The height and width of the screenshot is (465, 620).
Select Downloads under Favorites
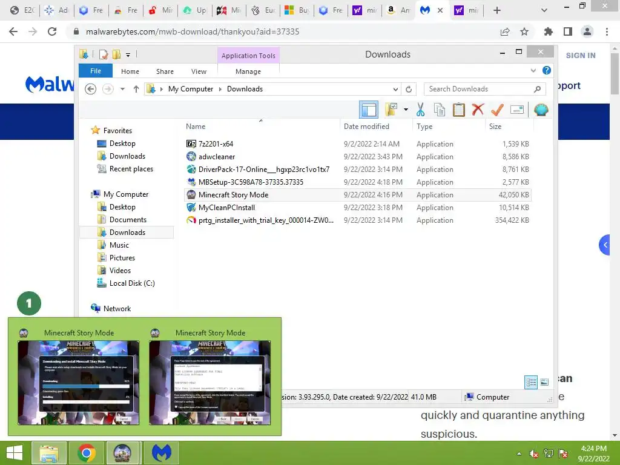[127, 156]
